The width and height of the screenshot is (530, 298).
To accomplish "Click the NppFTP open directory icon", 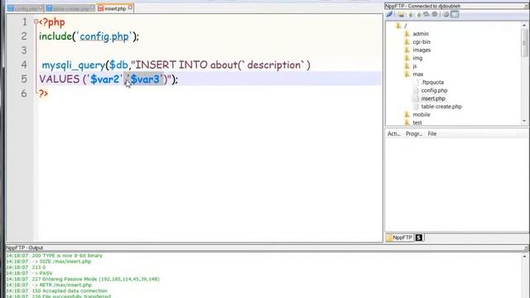I will (401, 15).
